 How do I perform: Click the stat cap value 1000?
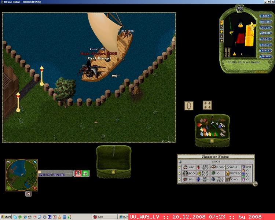pyautogui.click(x=221, y=167)
